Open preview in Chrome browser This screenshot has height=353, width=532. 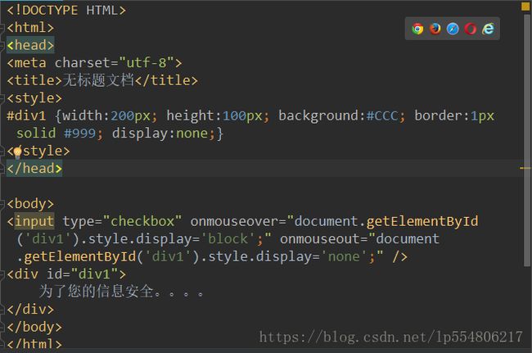417,29
